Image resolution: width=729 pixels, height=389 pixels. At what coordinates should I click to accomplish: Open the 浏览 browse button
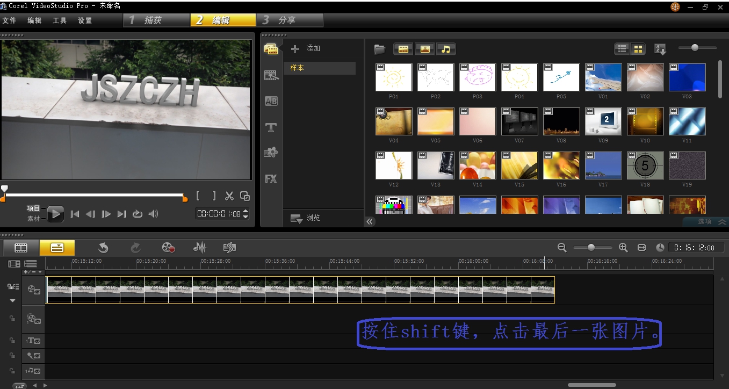[306, 218]
